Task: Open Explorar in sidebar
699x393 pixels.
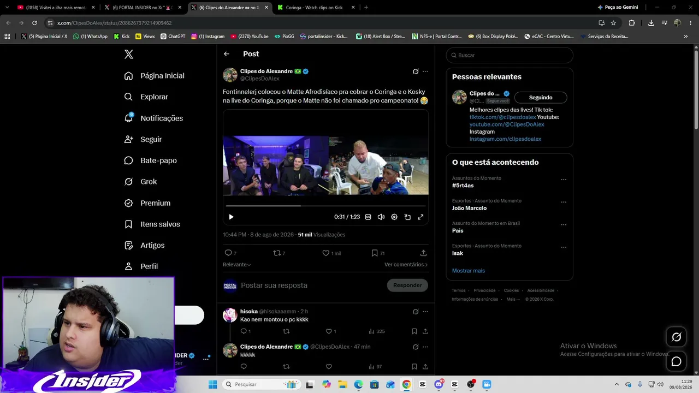Action: click(146, 97)
